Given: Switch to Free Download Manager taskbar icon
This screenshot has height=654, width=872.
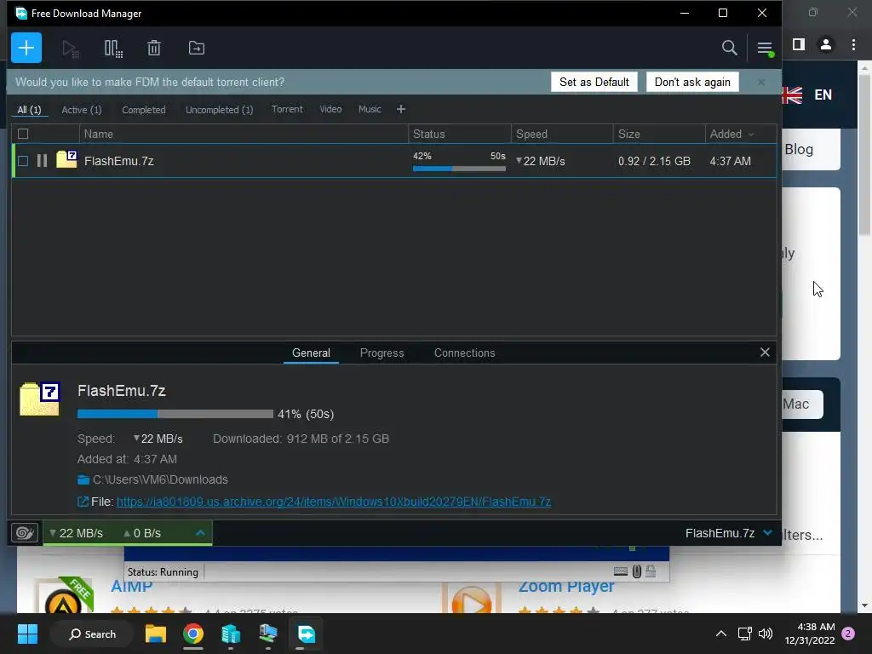Looking at the screenshot, I should pos(307,634).
